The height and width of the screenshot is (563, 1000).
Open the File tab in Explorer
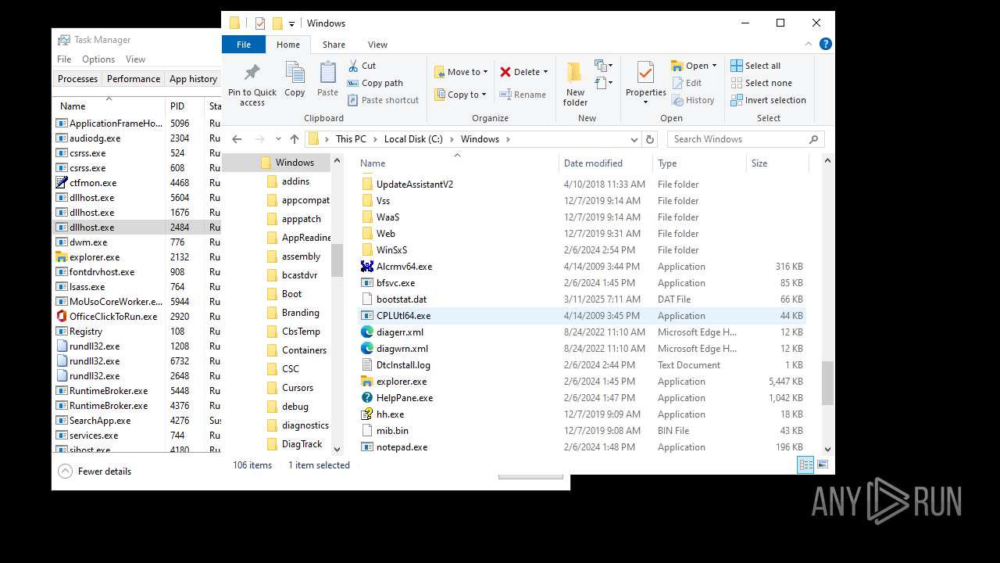tap(244, 45)
